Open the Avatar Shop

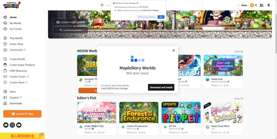pos(16,44)
